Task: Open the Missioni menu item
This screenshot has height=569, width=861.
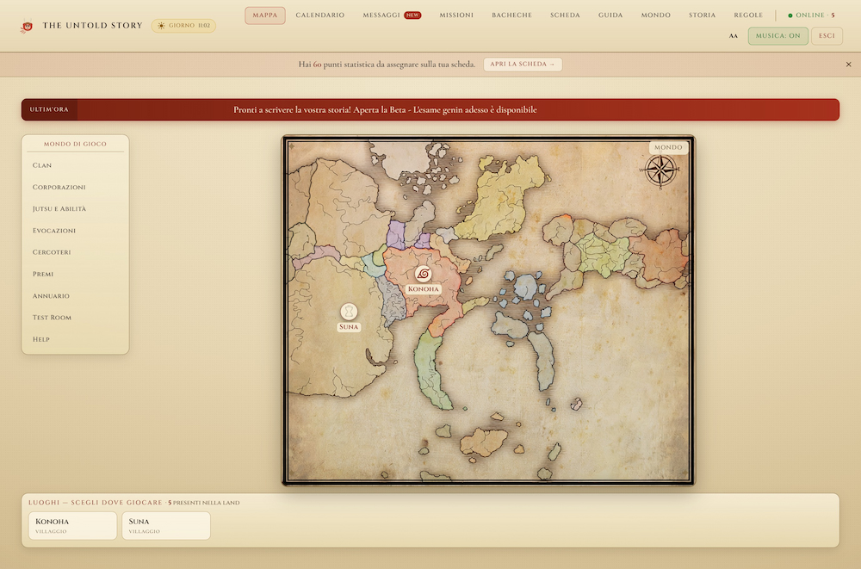Action: click(x=456, y=15)
